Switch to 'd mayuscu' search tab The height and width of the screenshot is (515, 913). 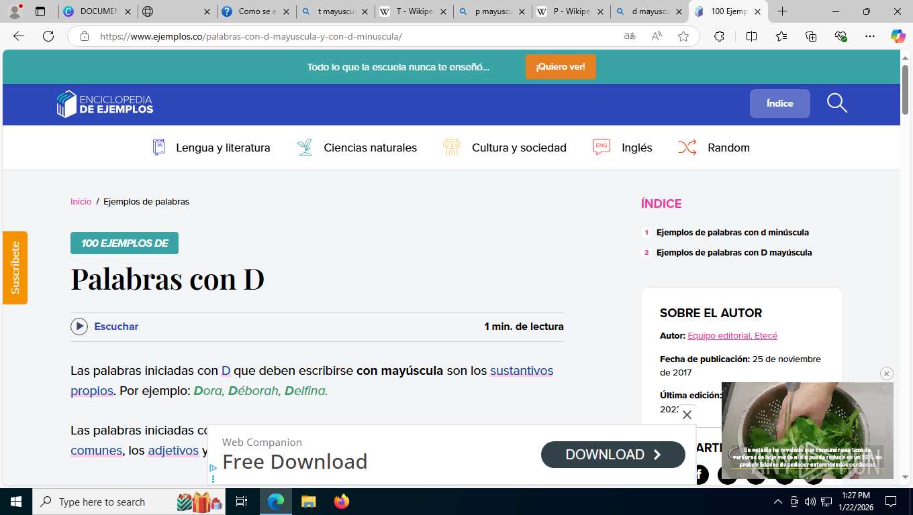650,11
